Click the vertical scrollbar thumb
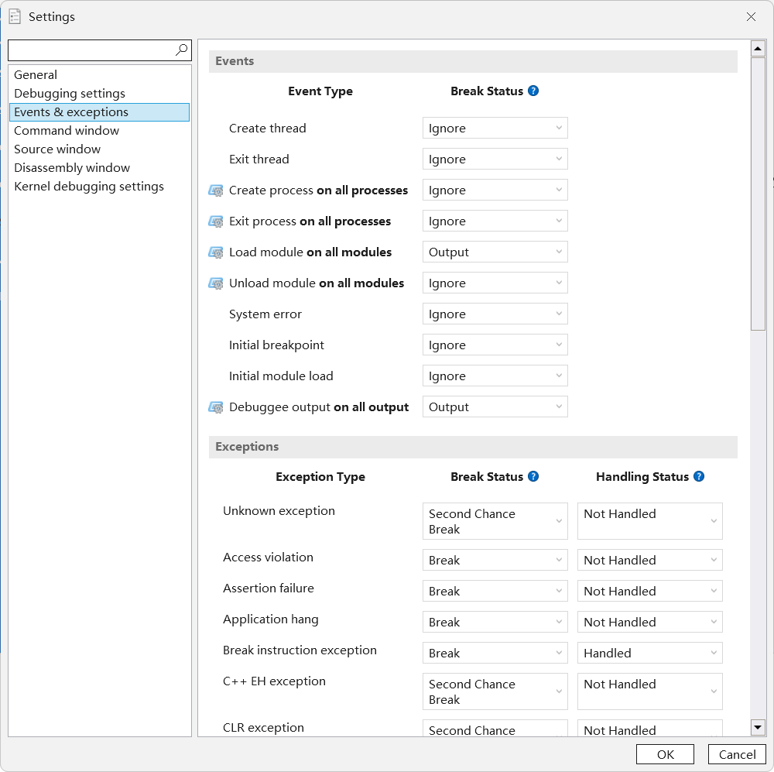 pyautogui.click(x=758, y=194)
